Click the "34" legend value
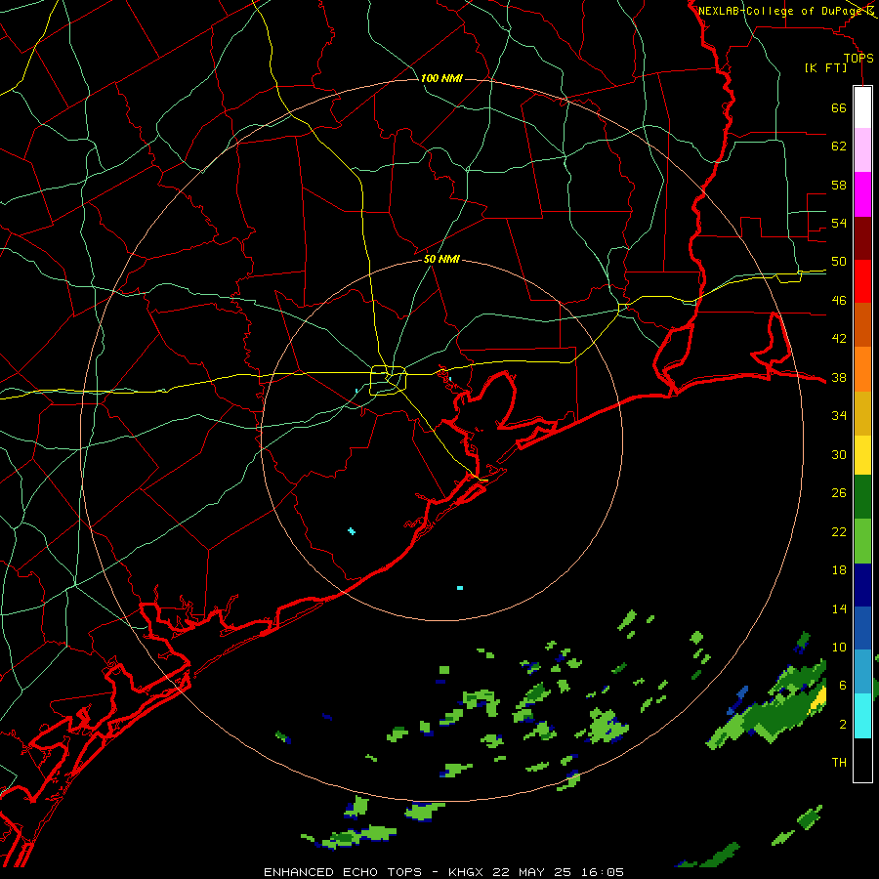879x879 pixels. point(839,416)
